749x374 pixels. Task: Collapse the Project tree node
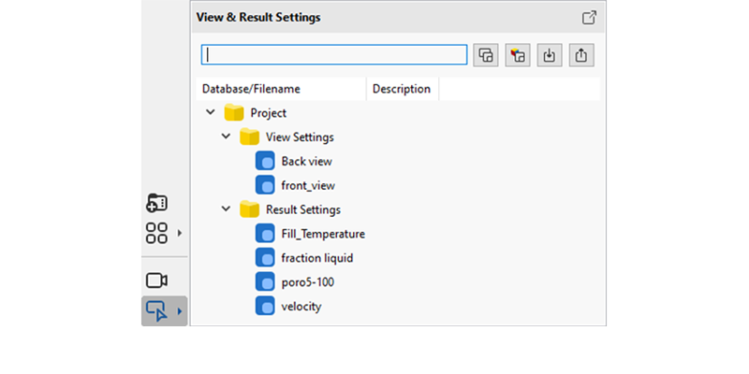point(210,112)
